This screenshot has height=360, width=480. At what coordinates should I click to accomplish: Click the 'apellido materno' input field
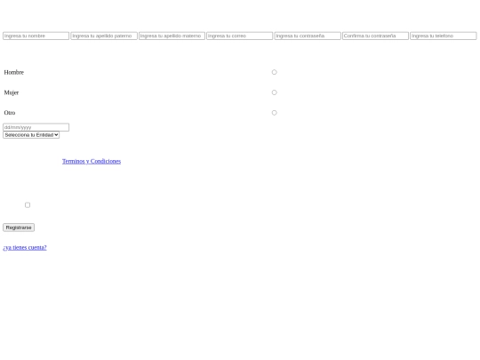(172, 36)
